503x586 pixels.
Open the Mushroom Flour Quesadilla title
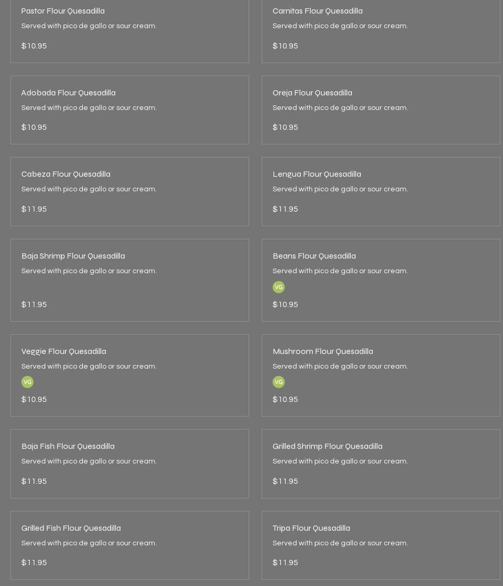tap(323, 351)
